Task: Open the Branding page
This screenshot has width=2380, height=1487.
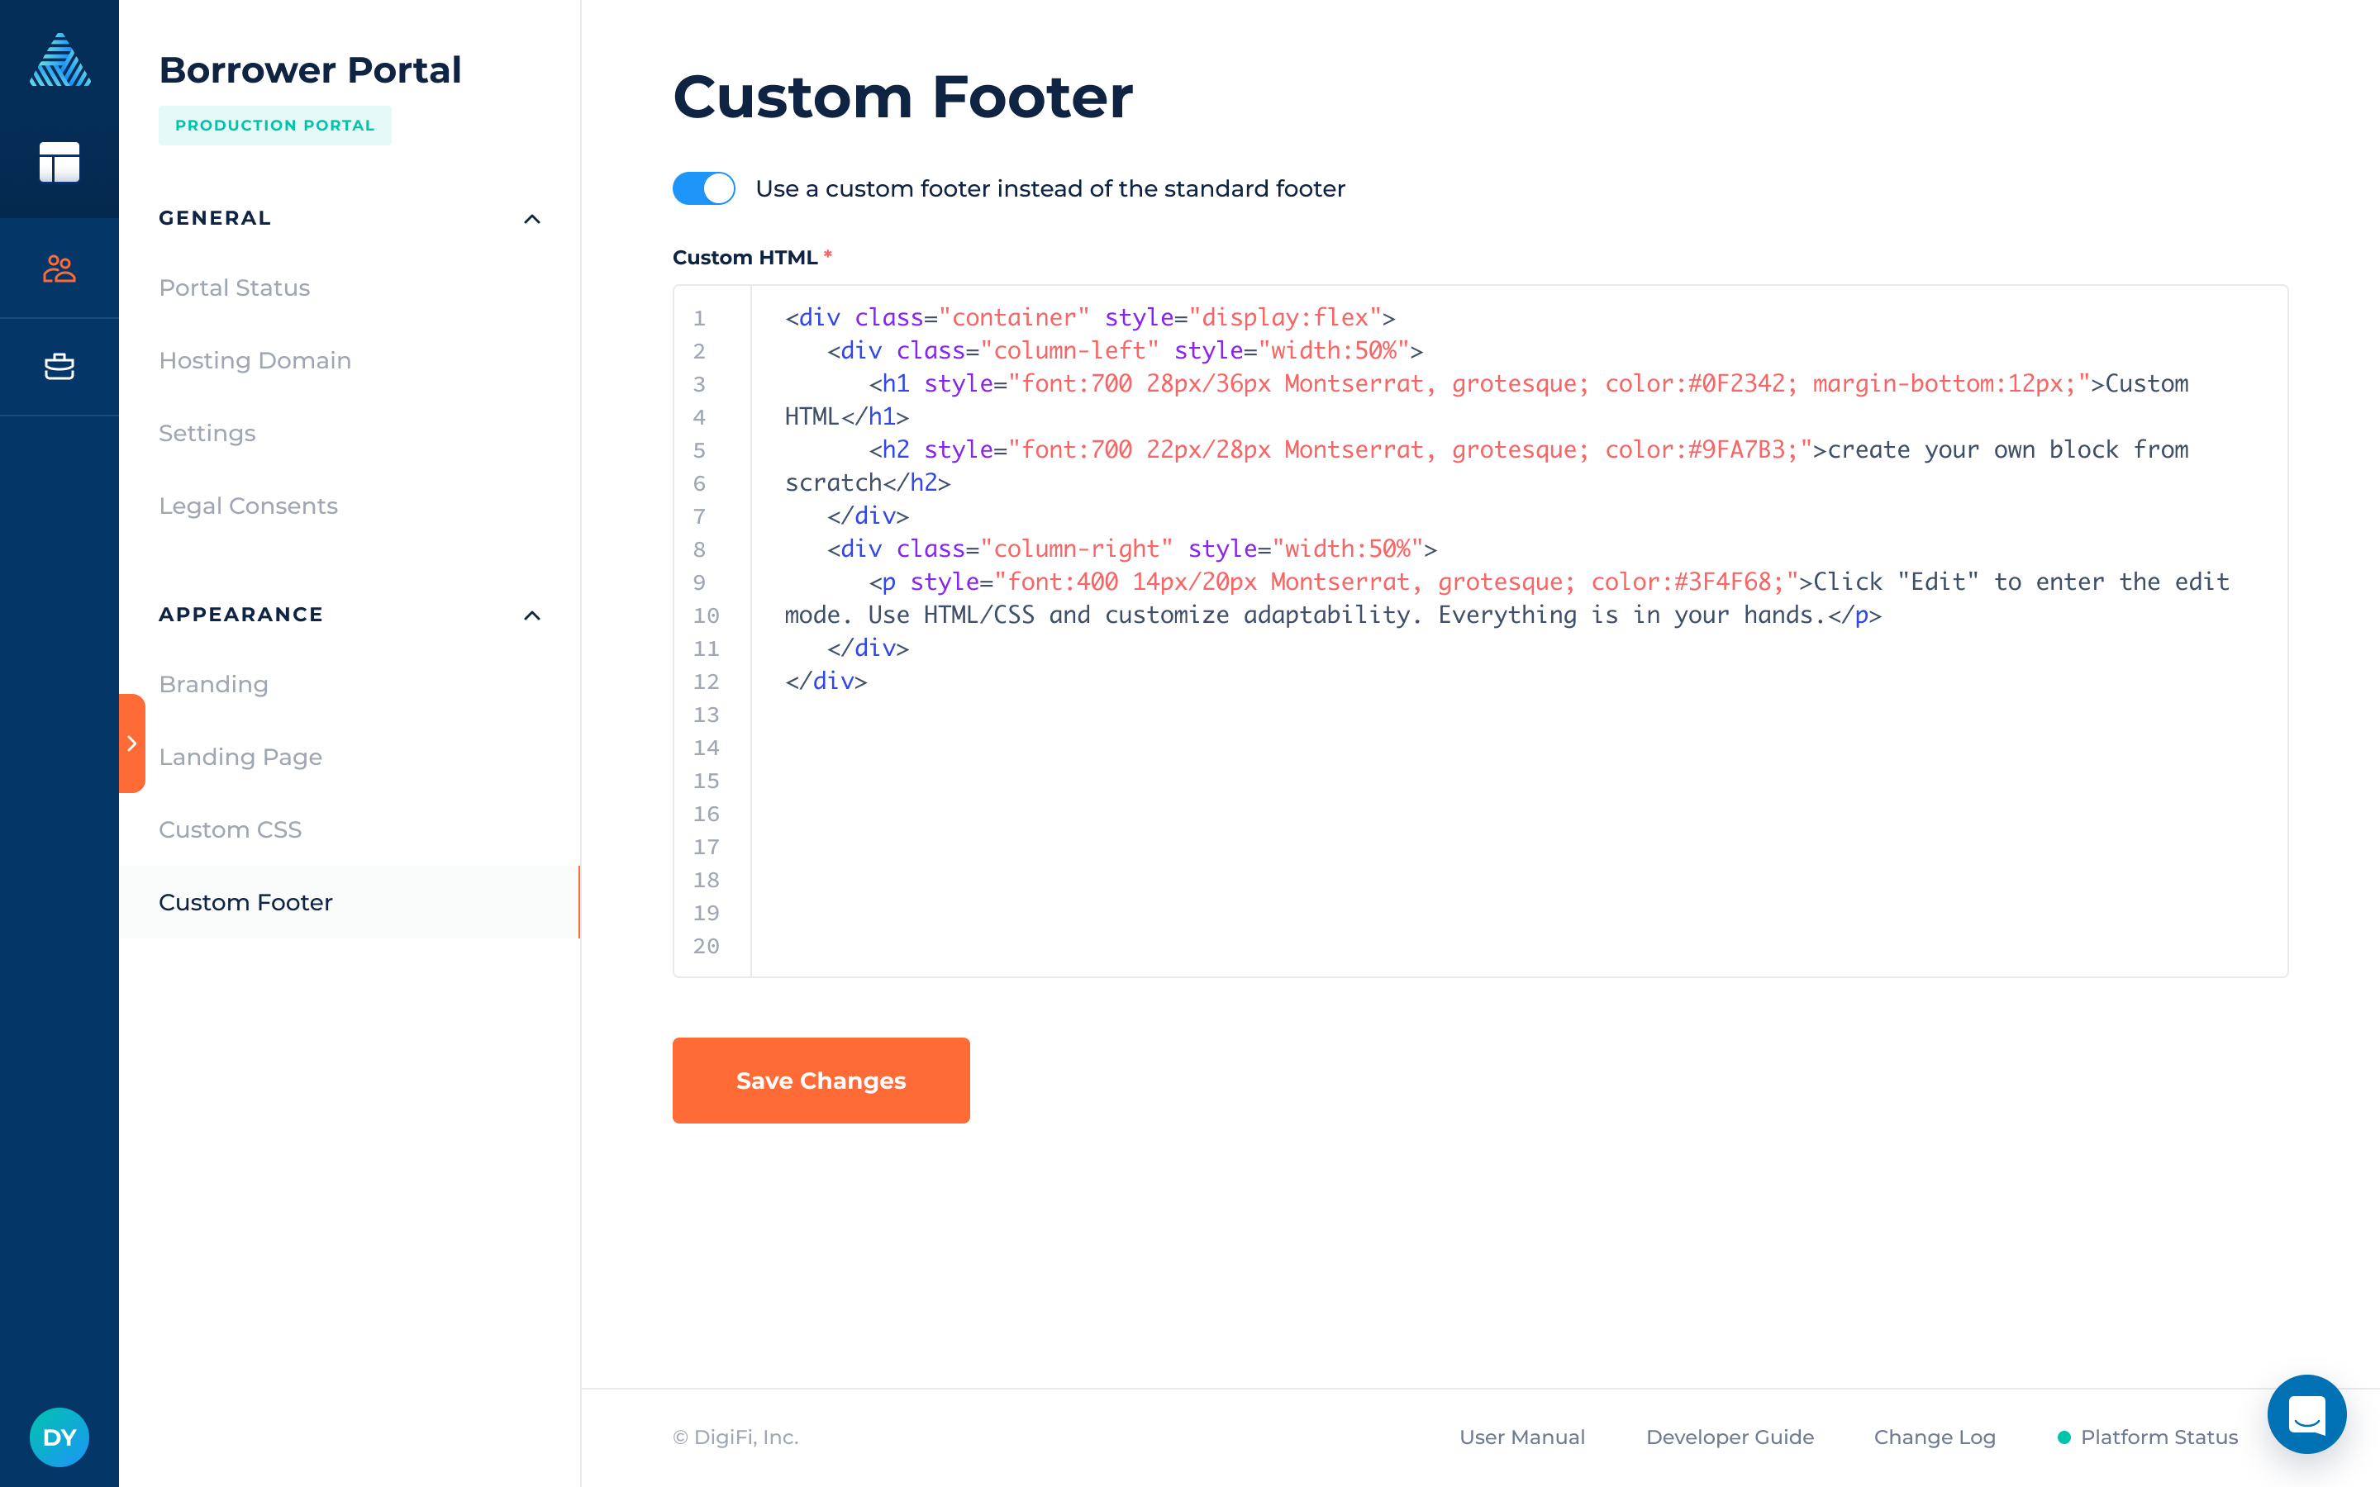Action: pos(213,685)
